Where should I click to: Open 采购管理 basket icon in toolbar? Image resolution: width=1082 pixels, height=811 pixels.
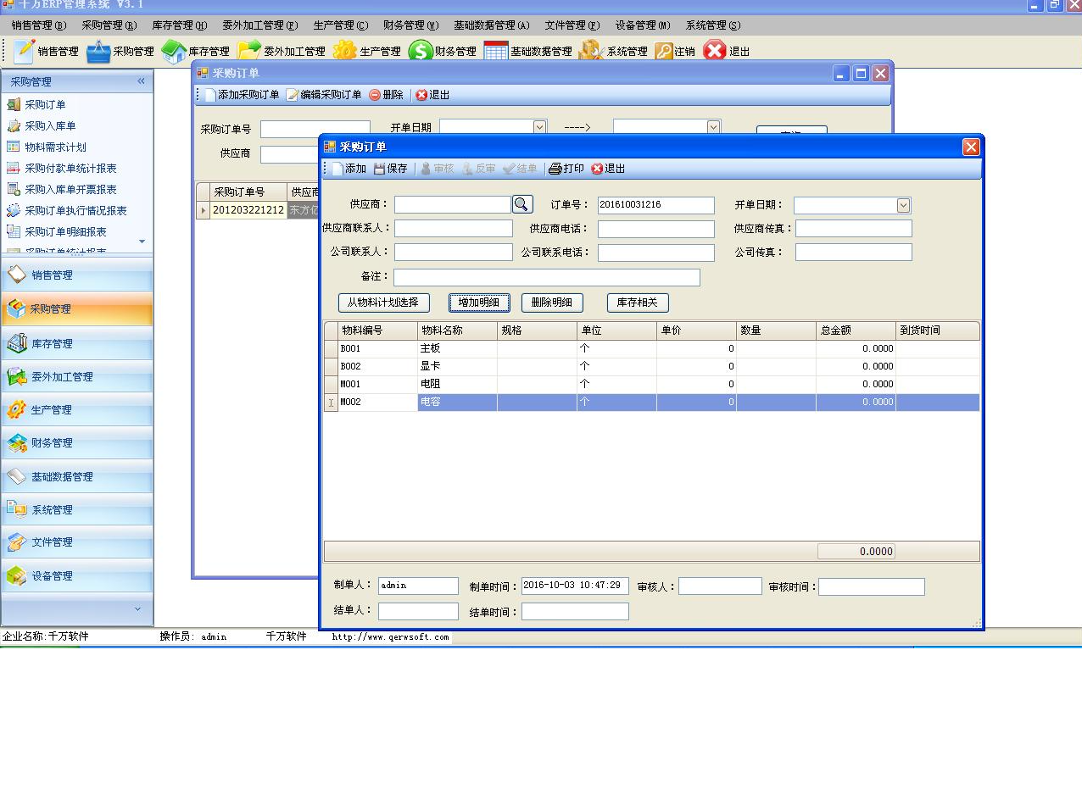(98, 51)
